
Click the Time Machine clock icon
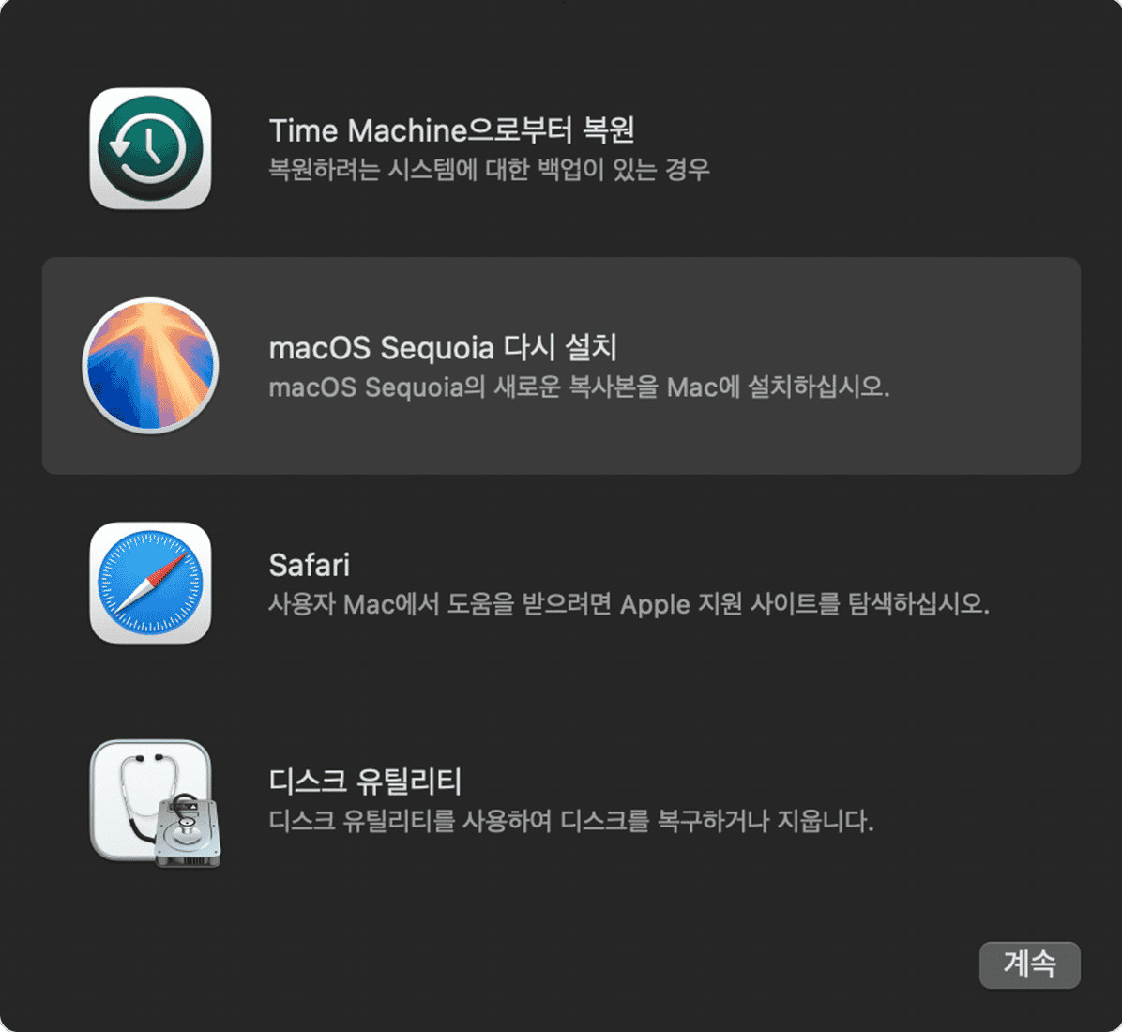point(150,149)
